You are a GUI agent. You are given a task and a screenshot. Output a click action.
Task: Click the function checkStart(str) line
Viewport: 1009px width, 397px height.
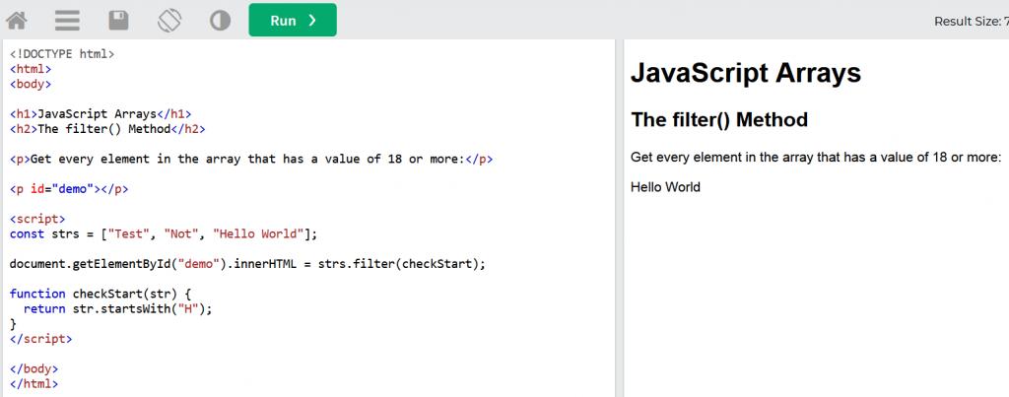tap(101, 294)
